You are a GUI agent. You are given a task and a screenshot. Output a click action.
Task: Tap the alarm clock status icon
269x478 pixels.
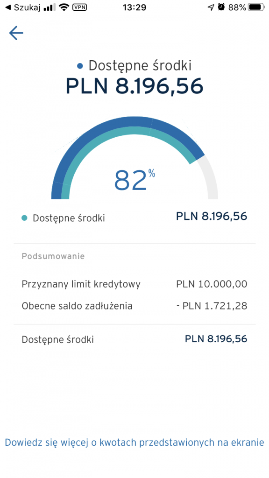point(221,7)
